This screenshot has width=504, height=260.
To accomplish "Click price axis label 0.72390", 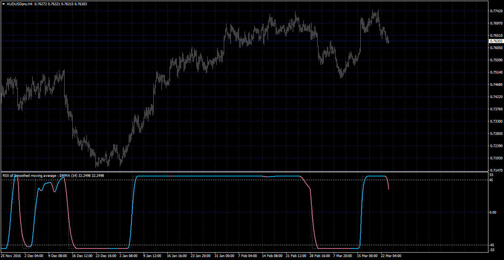I will tap(496, 146).
